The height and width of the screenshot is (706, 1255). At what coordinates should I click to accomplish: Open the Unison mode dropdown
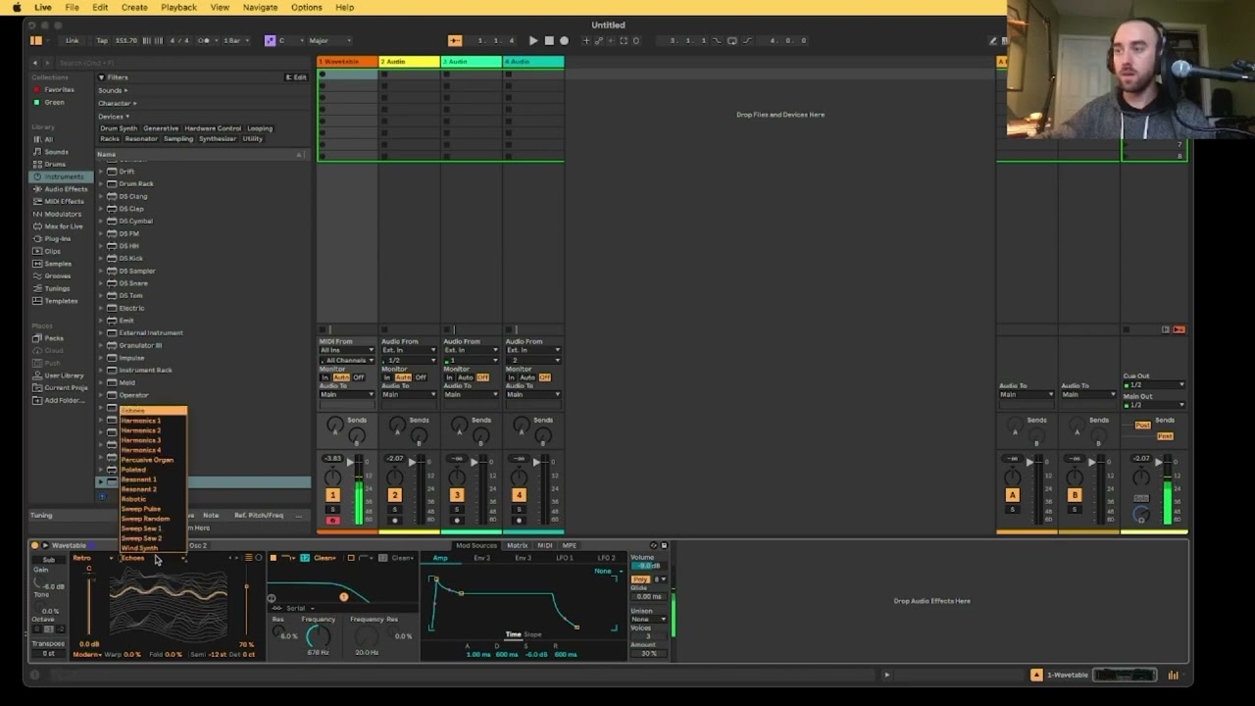648,619
